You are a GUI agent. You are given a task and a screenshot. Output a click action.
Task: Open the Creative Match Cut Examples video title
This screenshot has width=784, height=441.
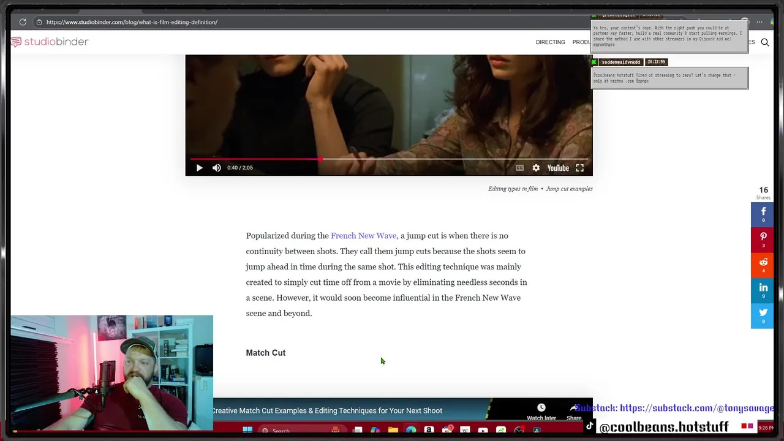click(x=327, y=411)
